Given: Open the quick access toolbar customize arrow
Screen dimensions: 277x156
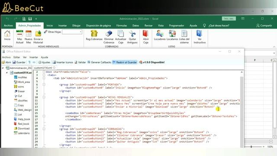Looking at the screenshot, I should coord(36,19).
